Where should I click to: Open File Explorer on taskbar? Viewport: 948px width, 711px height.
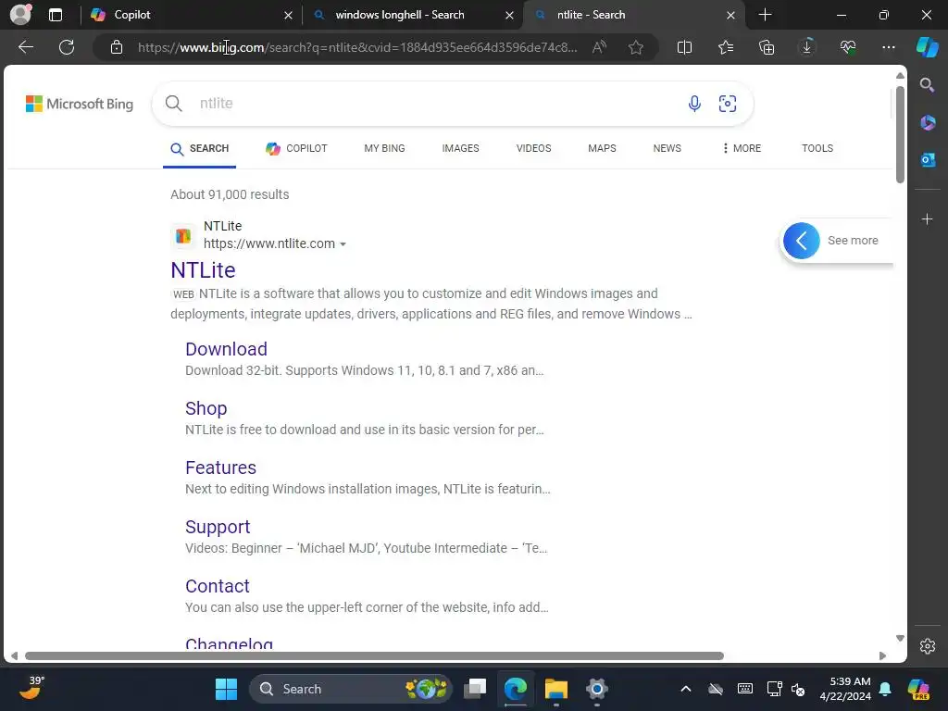[555, 689]
